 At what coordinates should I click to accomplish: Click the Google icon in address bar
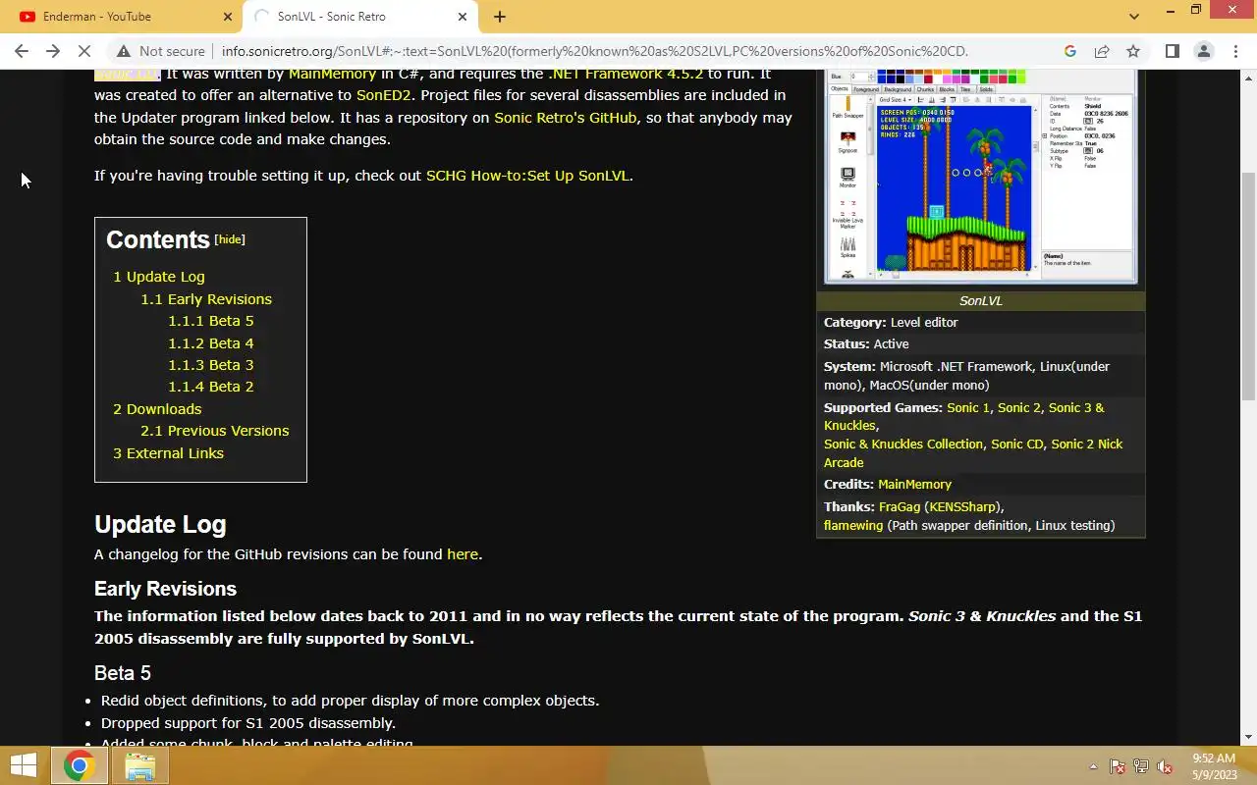[1070, 51]
